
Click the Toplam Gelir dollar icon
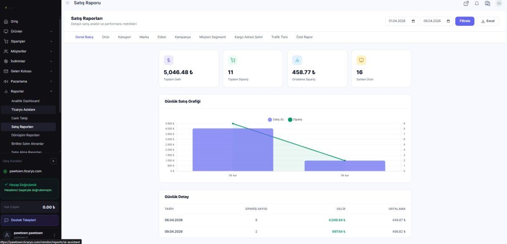tap(169, 60)
